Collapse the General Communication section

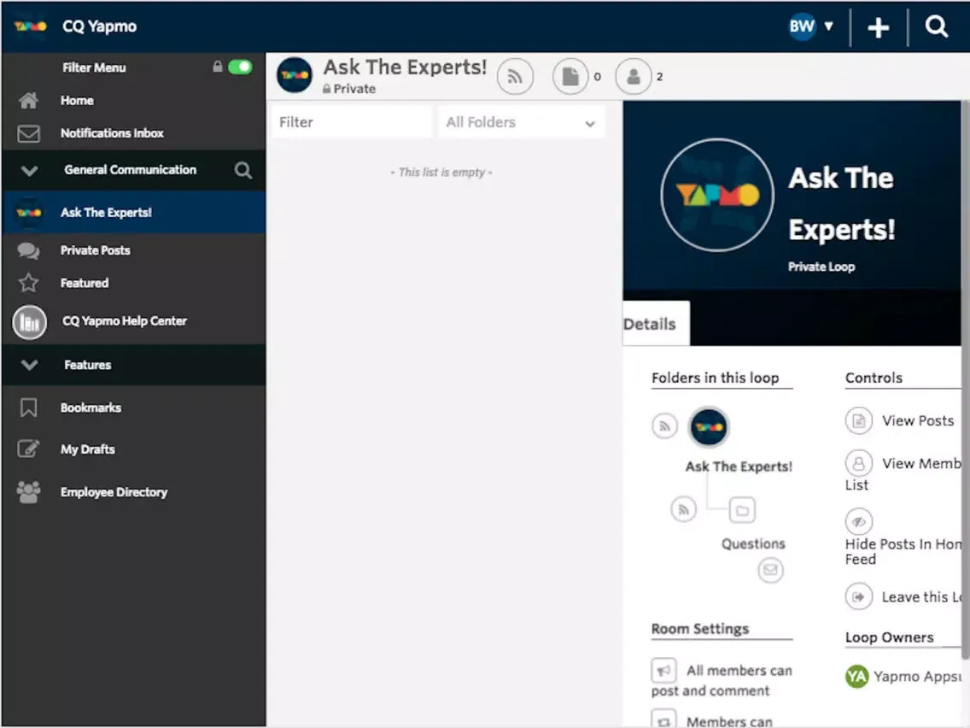[29, 171]
